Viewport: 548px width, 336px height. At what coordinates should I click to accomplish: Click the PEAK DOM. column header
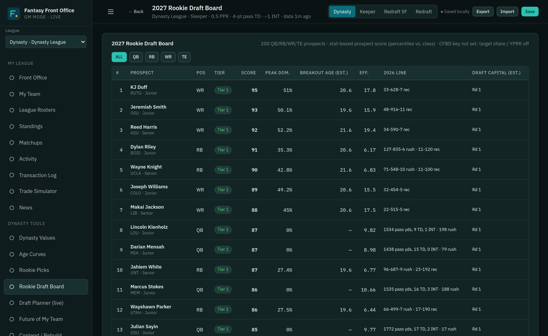tap(277, 73)
